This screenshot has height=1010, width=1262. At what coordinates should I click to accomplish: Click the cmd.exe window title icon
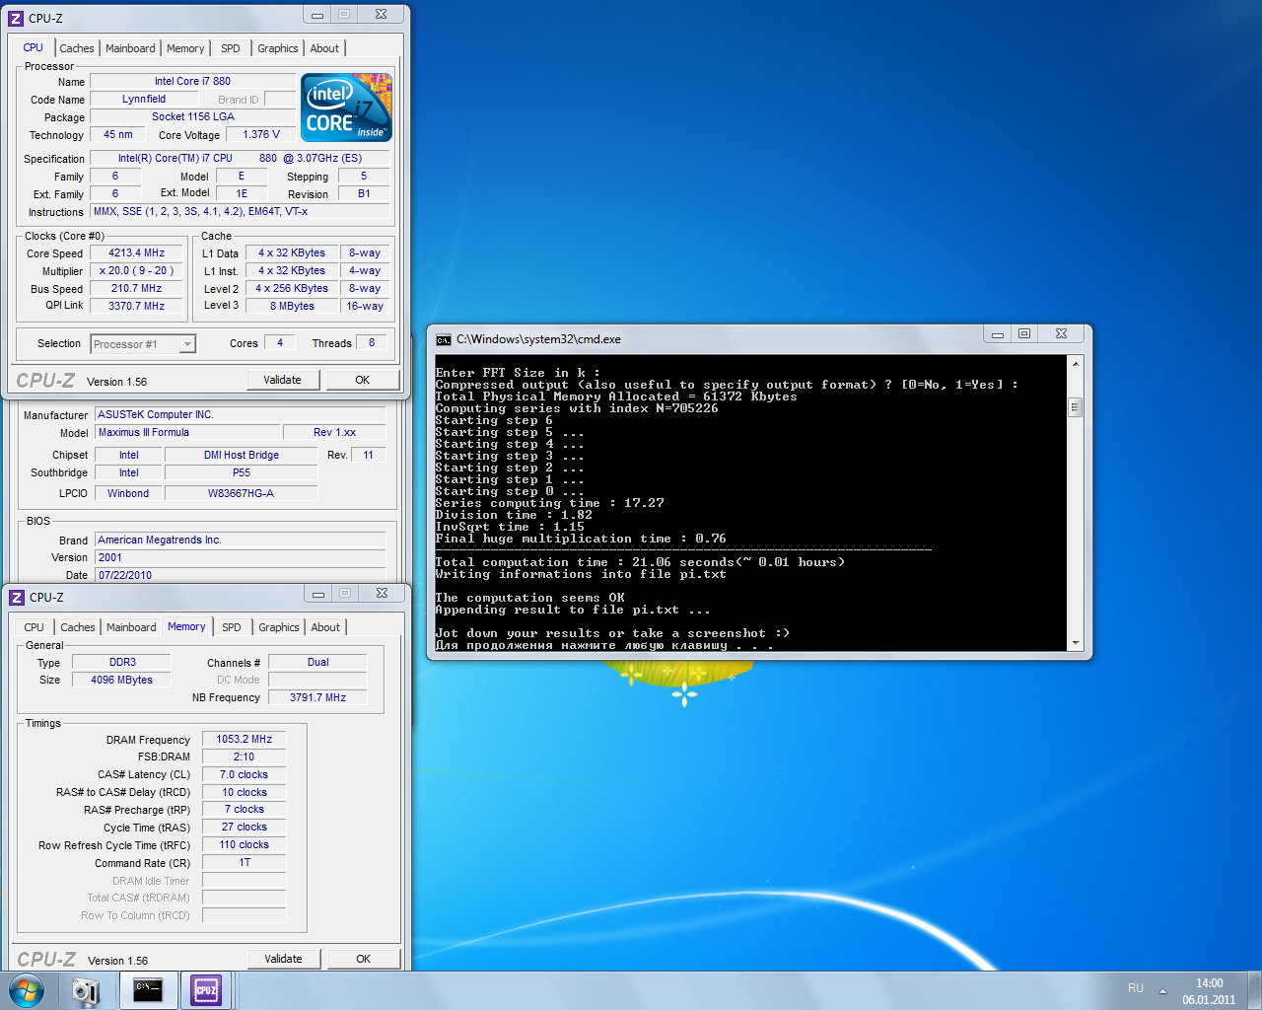(444, 339)
